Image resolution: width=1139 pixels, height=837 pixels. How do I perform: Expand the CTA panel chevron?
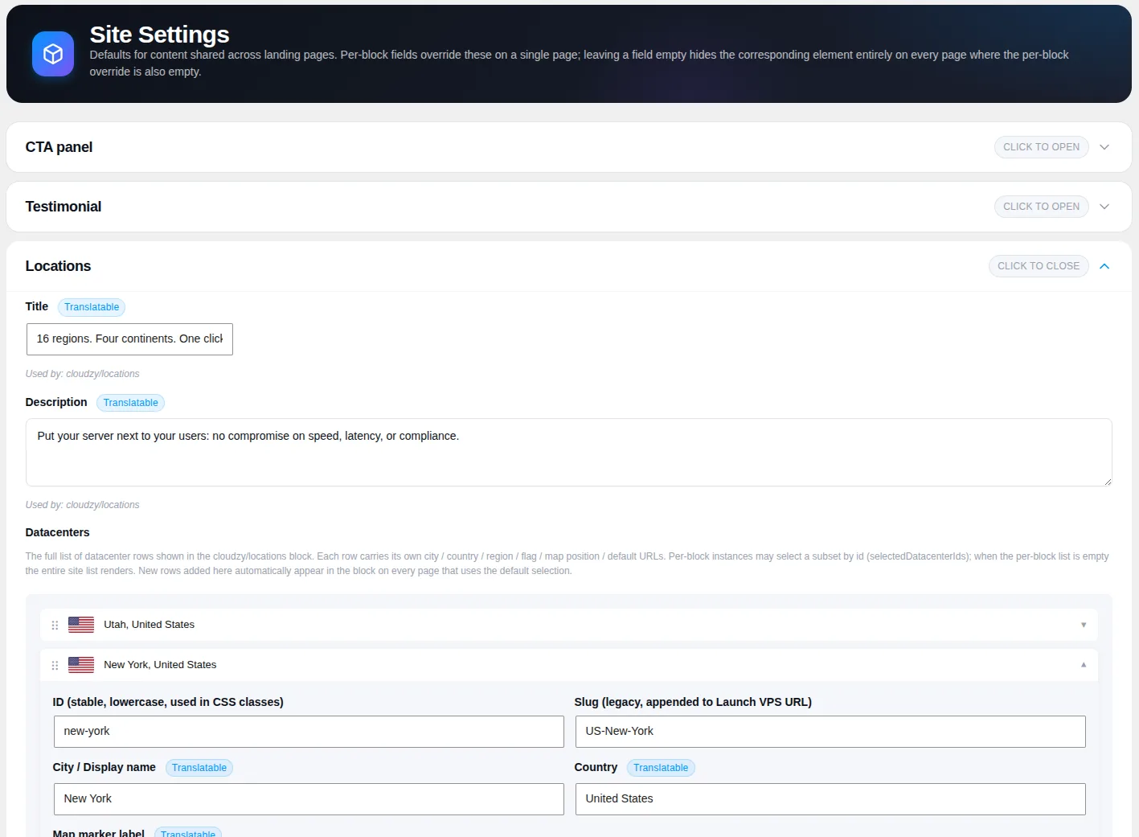pyautogui.click(x=1104, y=147)
